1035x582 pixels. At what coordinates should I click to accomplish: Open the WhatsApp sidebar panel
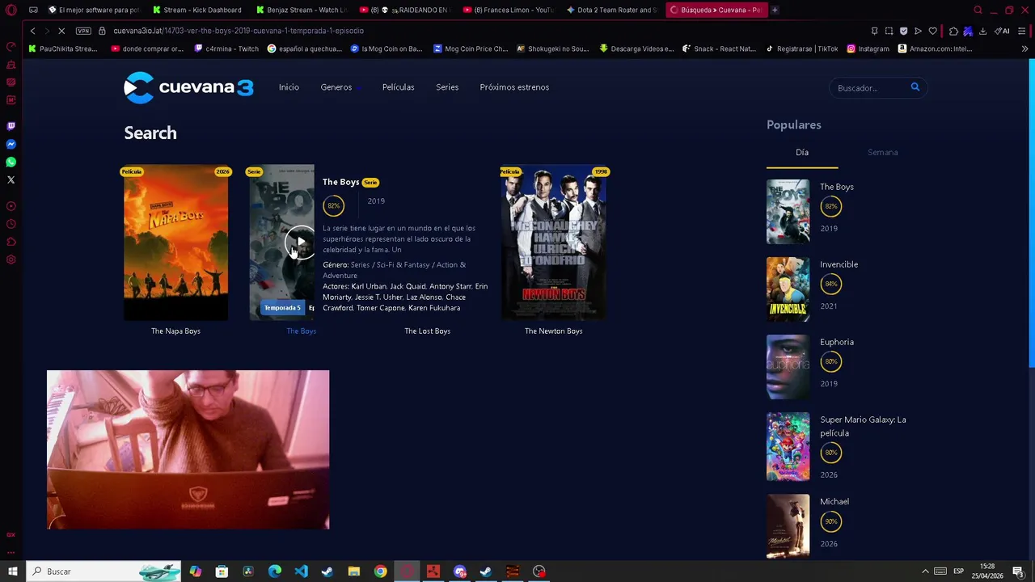pos(11,162)
